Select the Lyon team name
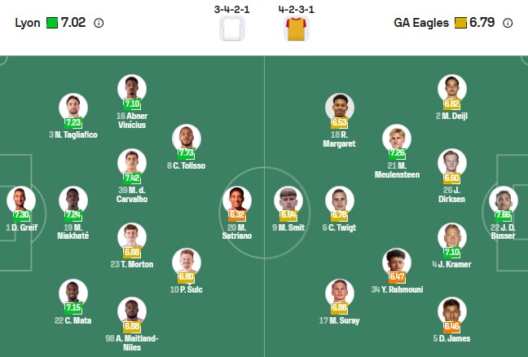Viewport: 528px width, 357px height. [x=29, y=23]
